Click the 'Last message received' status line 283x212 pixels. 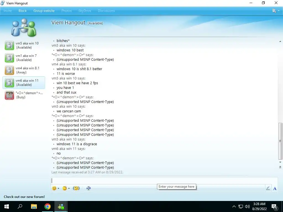[x=87, y=172]
